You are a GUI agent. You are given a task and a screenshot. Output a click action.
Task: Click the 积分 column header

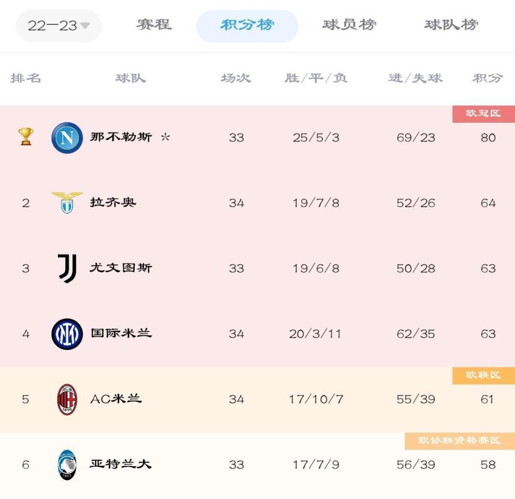point(488,78)
